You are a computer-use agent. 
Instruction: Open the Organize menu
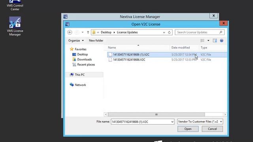click(x=76, y=41)
